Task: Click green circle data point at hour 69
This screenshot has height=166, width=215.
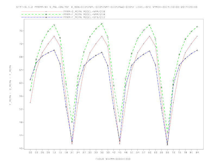Action: tap(167, 133)
